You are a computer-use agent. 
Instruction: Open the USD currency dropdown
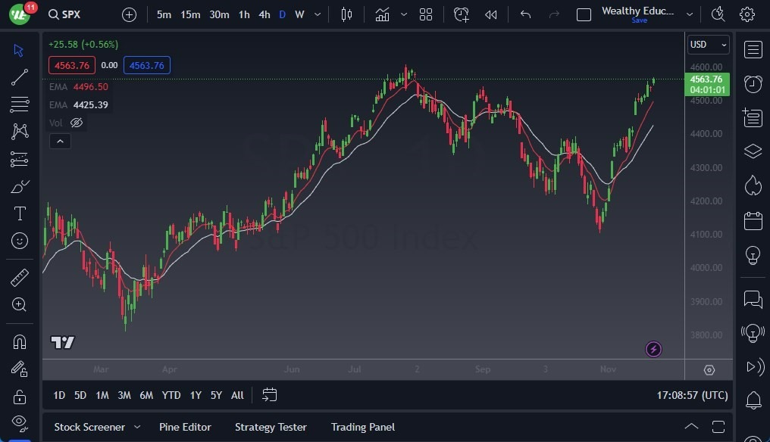click(707, 45)
